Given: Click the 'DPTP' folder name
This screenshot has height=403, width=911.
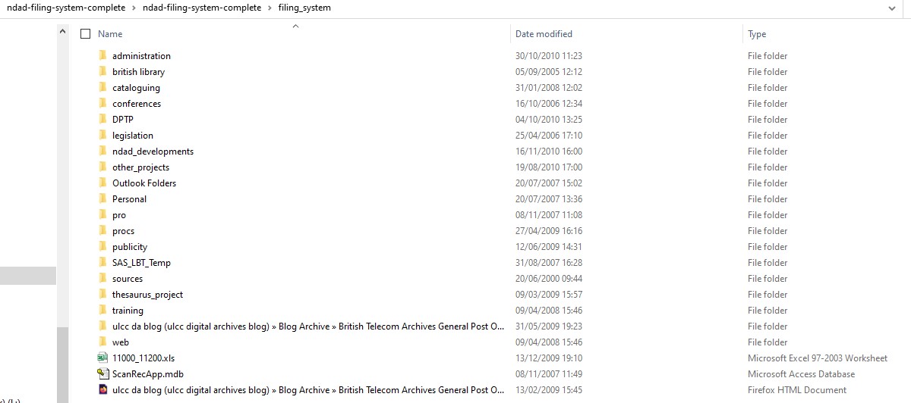Looking at the screenshot, I should click(123, 119).
